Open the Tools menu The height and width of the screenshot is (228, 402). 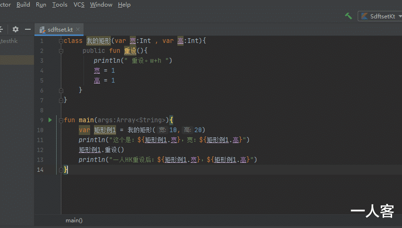point(60,5)
